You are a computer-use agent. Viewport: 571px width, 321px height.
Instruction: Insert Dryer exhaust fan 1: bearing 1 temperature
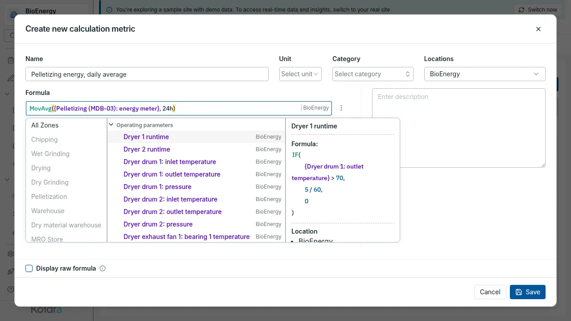(196, 237)
